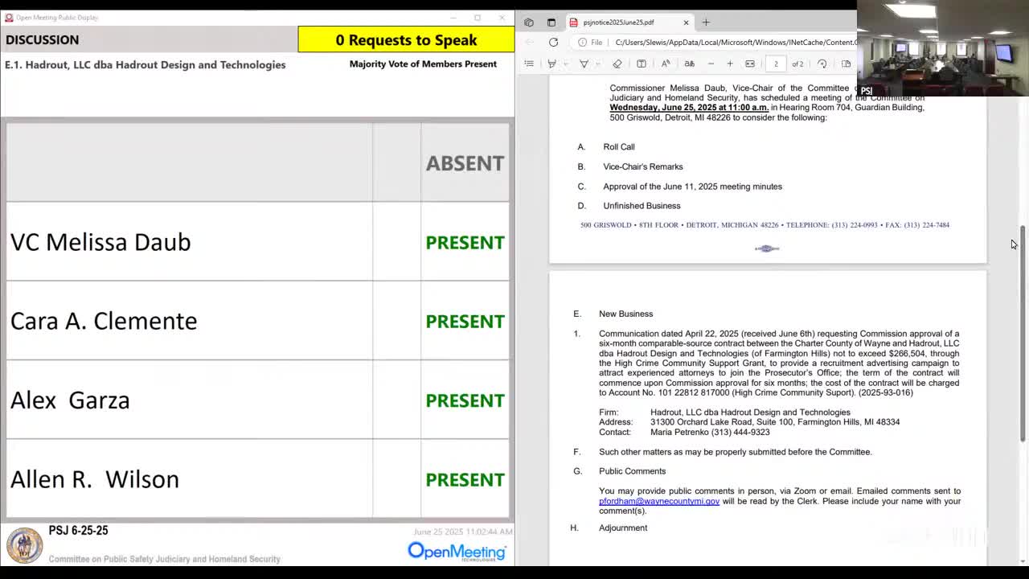Open the PDF table of contents panel
The width and height of the screenshot is (1029, 579).
click(529, 64)
